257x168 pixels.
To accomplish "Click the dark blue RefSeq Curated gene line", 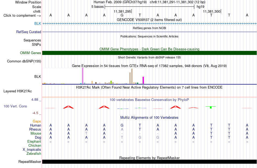I will tap(150, 32).
